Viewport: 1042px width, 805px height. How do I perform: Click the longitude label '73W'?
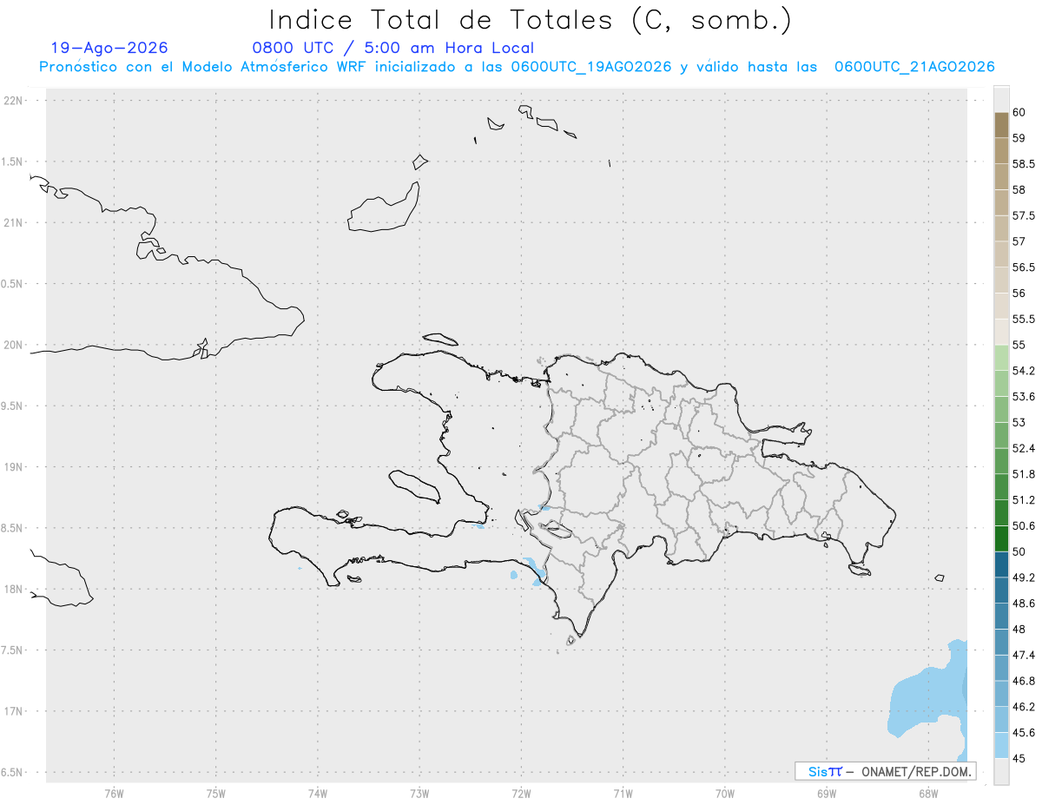[419, 794]
